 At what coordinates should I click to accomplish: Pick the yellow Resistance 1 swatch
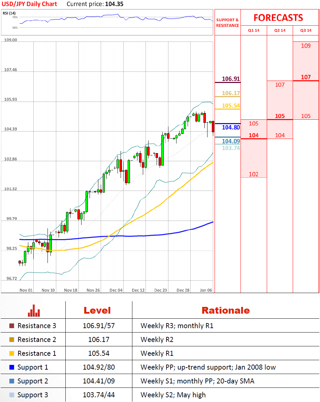click(12, 353)
